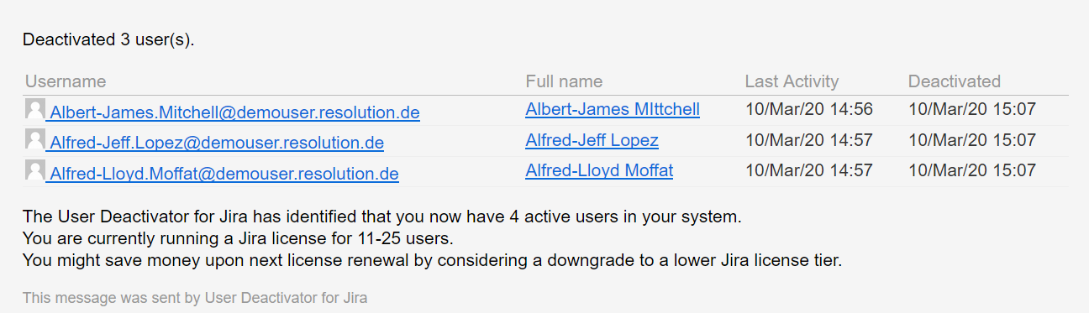Click the Full name column header
The width and height of the screenshot is (1089, 313).
tap(564, 81)
